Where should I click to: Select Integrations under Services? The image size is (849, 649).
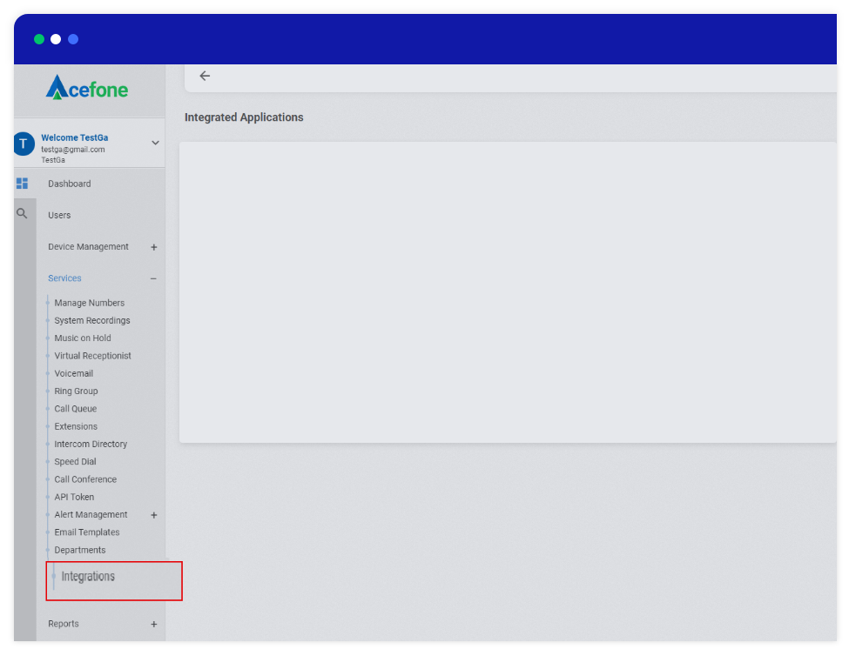(x=88, y=577)
